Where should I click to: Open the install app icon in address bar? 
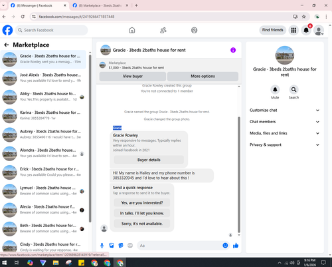(295, 17)
